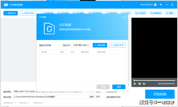Click the blue 添加文件 button in main window
Viewport: 178px width, 107px height.
pos(11,13)
